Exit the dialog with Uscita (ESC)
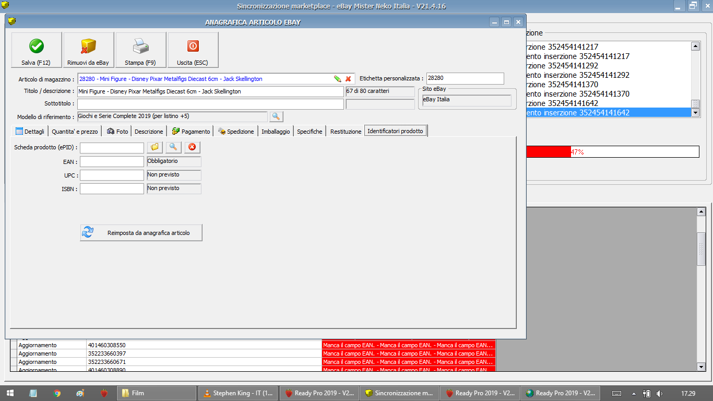The height and width of the screenshot is (401, 713). pos(193,50)
